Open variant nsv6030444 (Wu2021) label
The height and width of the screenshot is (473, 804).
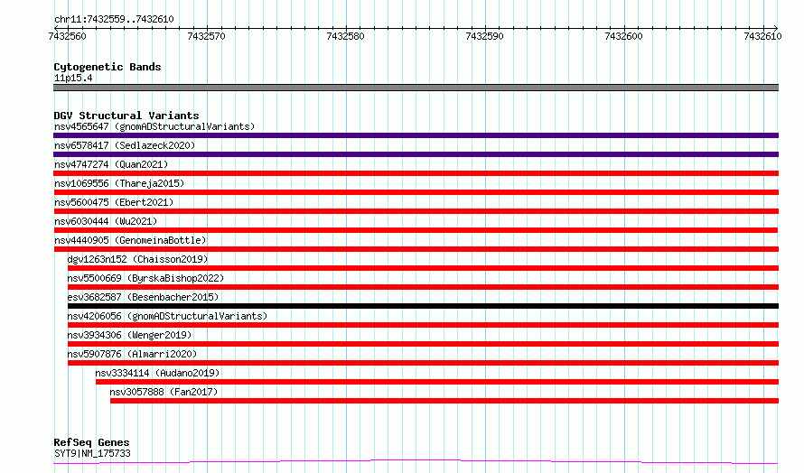106,221
